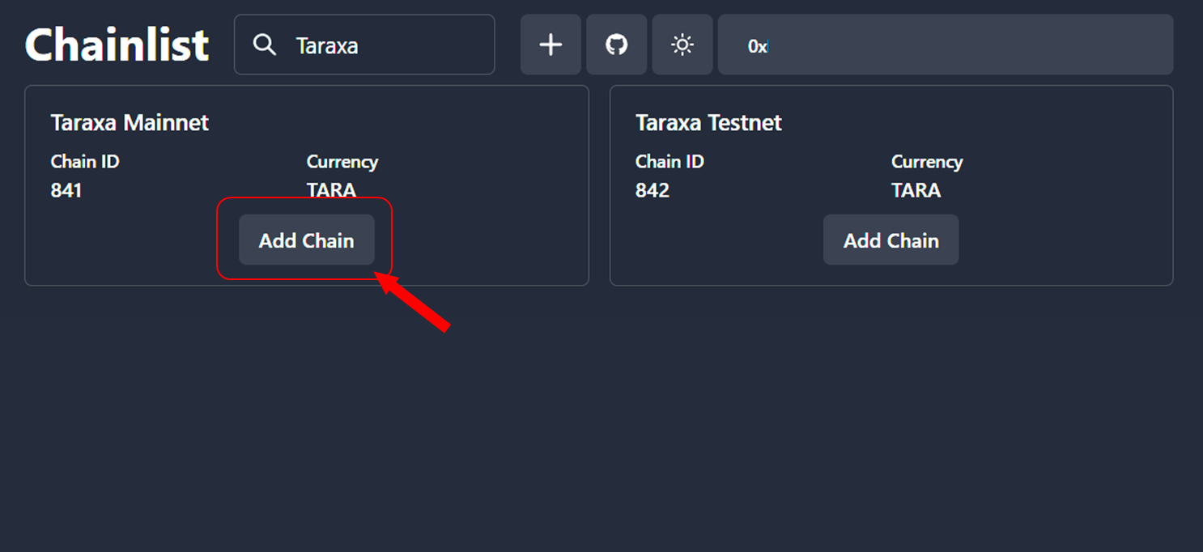1203x552 pixels.
Task: Click the red arrow annotation
Action: [x=416, y=303]
